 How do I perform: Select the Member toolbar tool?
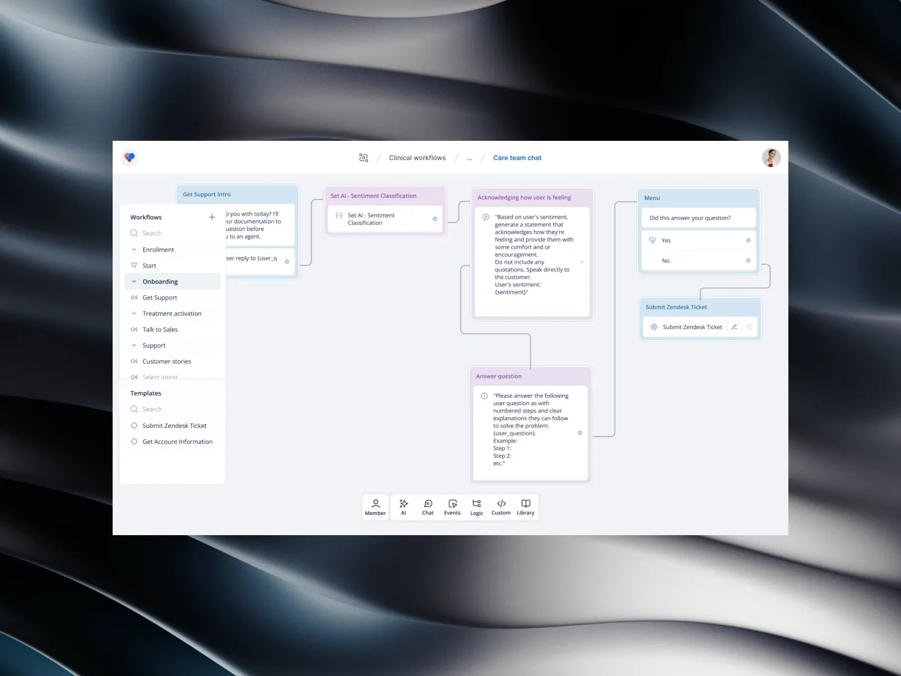coord(376,507)
